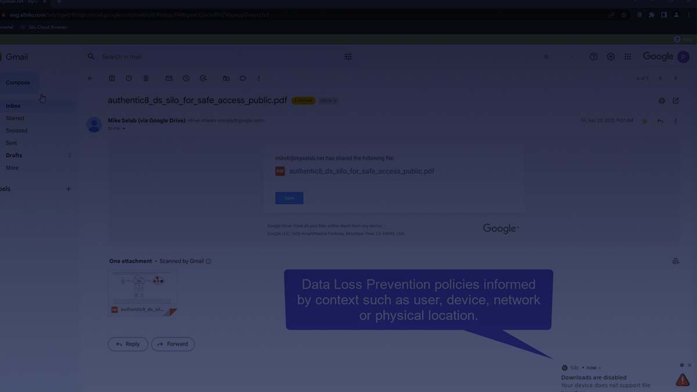Reply using the arrow next to the date
The image size is (697, 392).
660,121
